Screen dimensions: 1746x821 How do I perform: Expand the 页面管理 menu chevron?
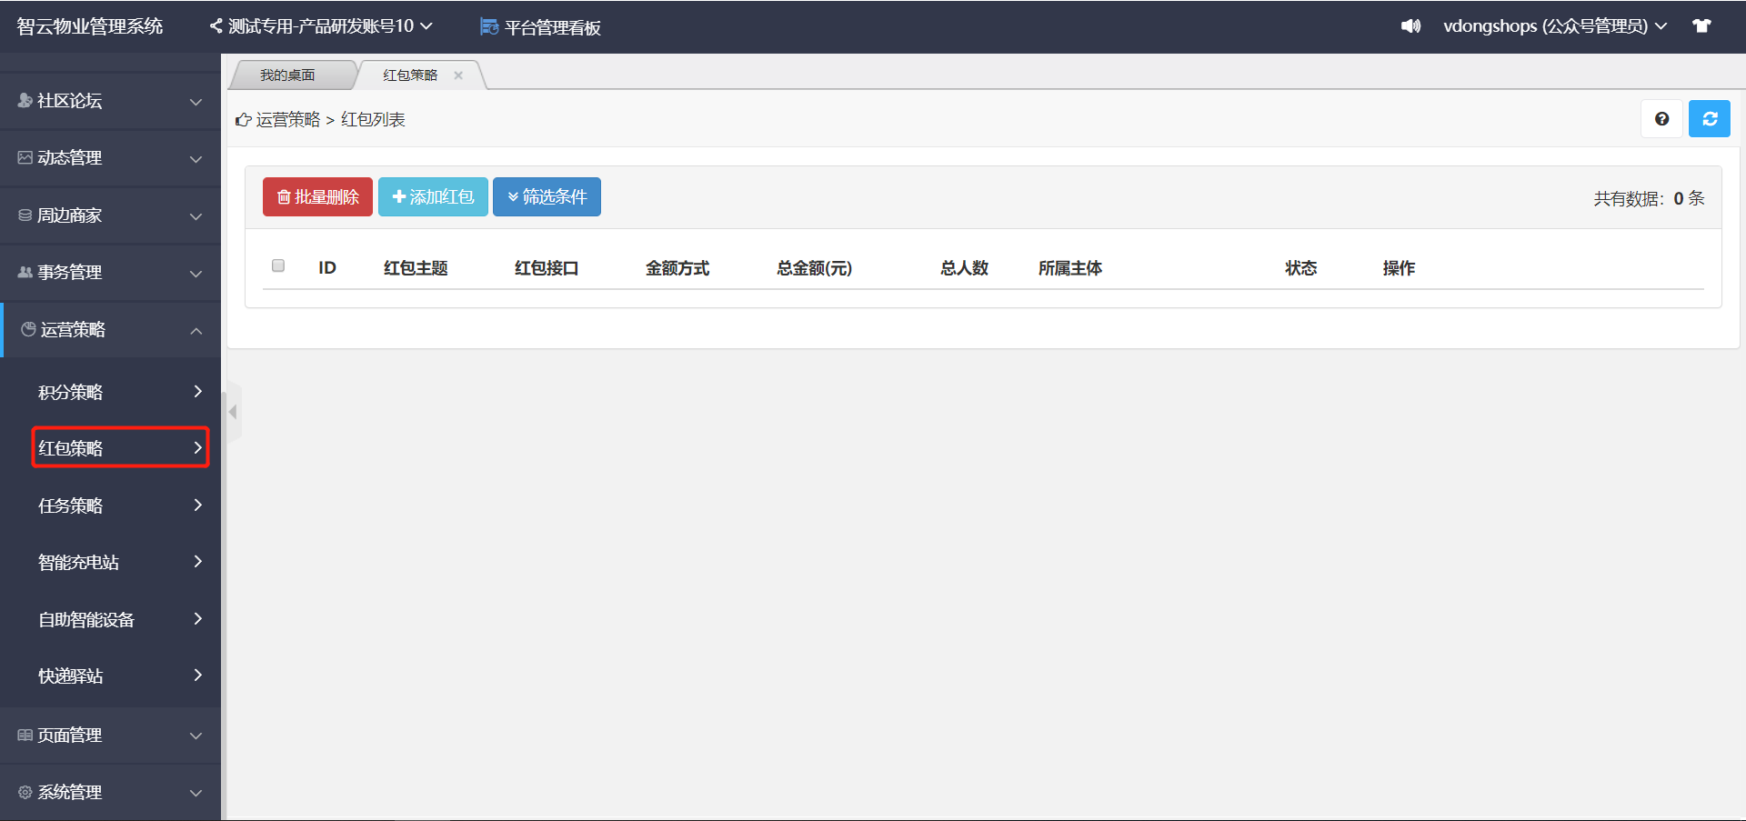click(196, 736)
